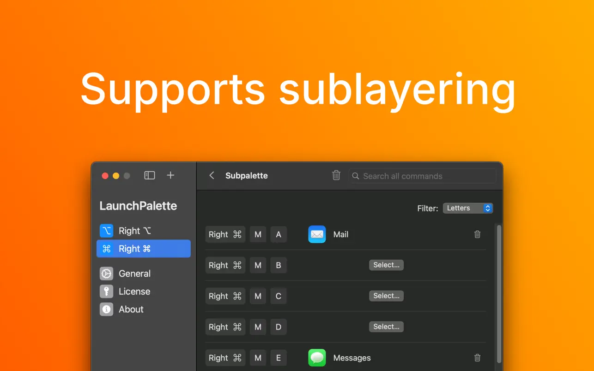594x371 pixels.
Task: Delete the Subpalette via toolbar trash icon
Action: click(x=336, y=175)
